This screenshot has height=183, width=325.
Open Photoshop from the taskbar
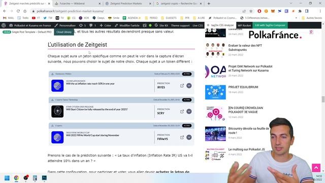[x=44, y=178]
